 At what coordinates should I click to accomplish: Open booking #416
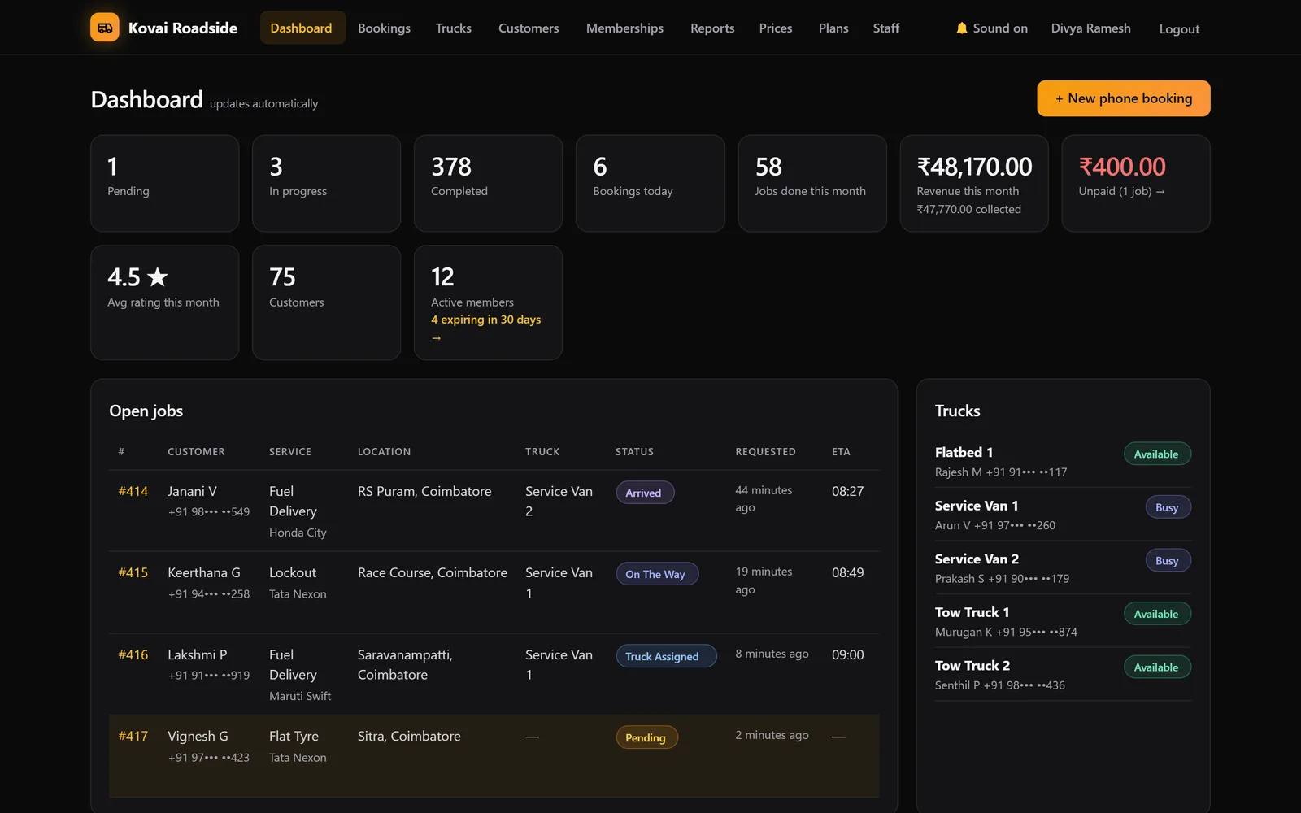pos(133,654)
